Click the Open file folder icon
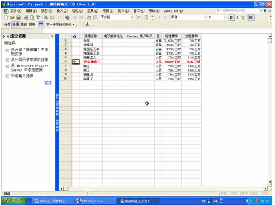 point(12,17)
